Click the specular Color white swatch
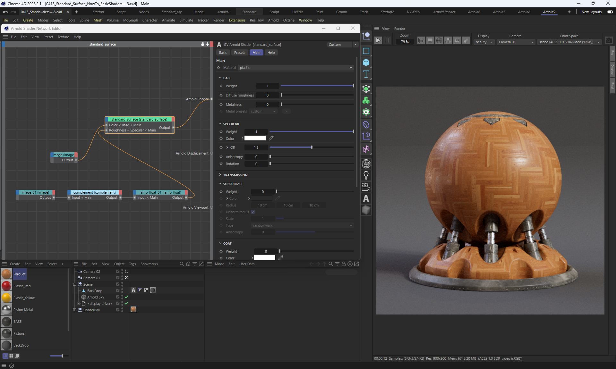Image resolution: width=616 pixels, height=369 pixels. click(255, 138)
